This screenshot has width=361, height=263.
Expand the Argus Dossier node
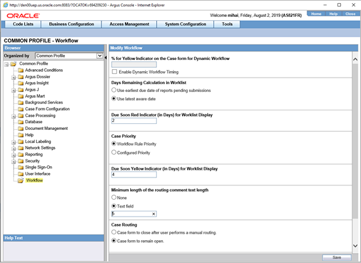pos(14,78)
